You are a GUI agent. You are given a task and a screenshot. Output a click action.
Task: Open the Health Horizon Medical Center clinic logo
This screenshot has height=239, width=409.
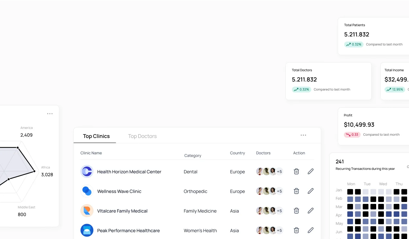tap(87, 171)
